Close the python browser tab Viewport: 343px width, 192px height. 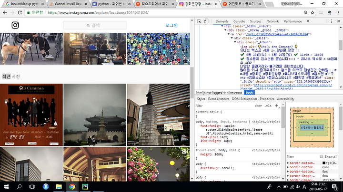click(129, 4)
